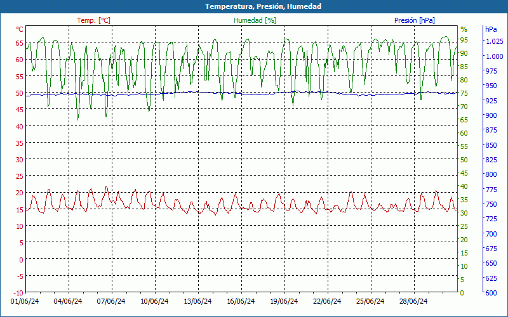Click the '-10' temperature axis value
This screenshot has height=317, width=508.
pyautogui.click(x=18, y=293)
